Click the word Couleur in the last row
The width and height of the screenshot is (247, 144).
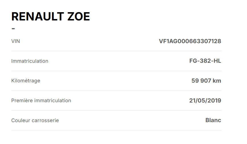pyautogui.click(x=21, y=120)
